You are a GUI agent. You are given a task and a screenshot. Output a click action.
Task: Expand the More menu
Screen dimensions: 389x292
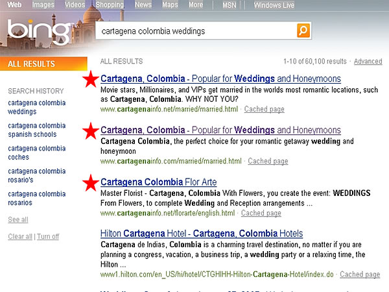(x=196, y=5)
